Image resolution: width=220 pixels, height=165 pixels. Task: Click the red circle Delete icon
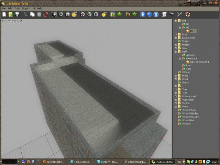(x=45, y=14)
